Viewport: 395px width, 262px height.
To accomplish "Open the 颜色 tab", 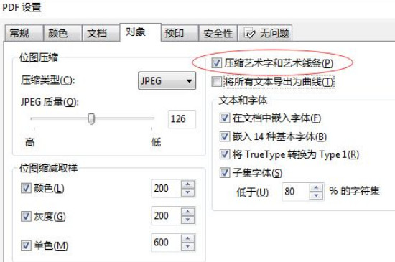I will (x=62, y=33).
